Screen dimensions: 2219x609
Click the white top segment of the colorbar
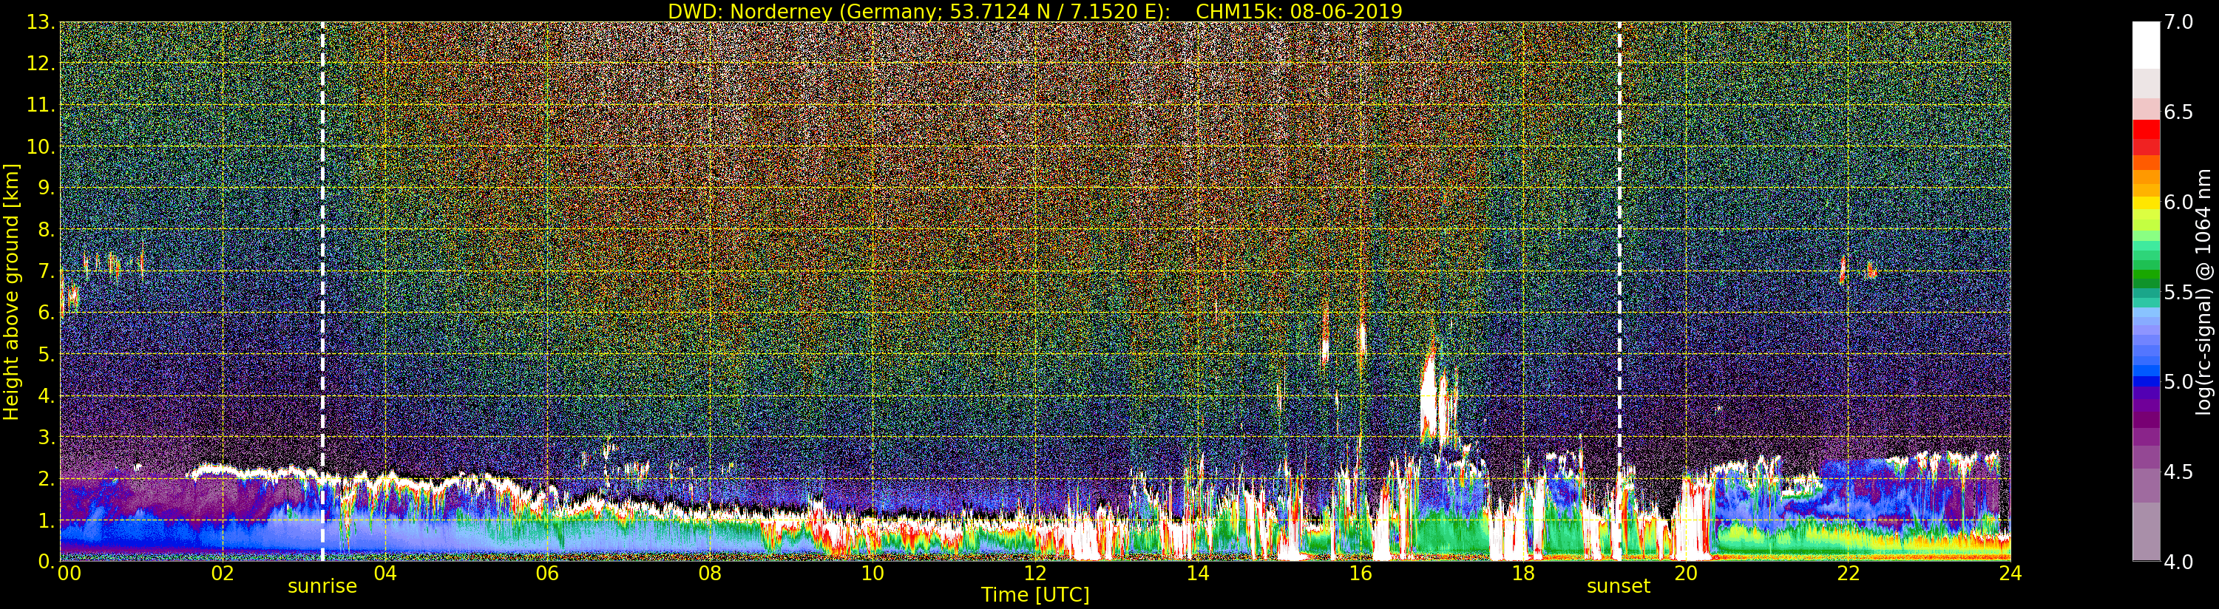2146,45
